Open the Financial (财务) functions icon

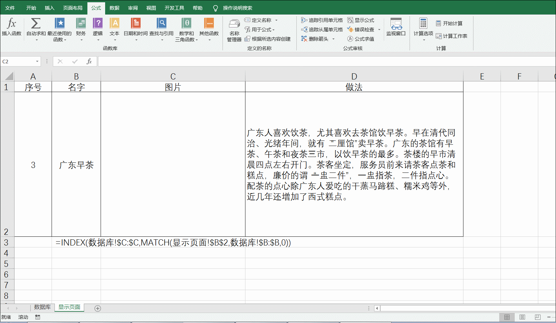(81, 24)
